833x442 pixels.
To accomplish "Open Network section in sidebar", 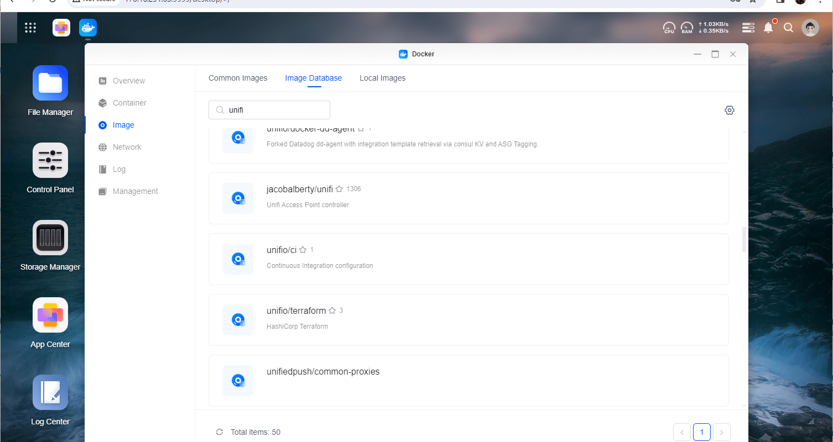I will pos(127,147).
